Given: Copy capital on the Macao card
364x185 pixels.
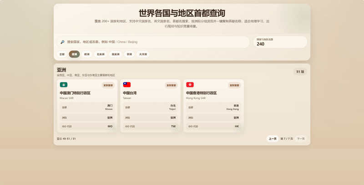Looking at the screenshot, I should [x=108, y=85].
